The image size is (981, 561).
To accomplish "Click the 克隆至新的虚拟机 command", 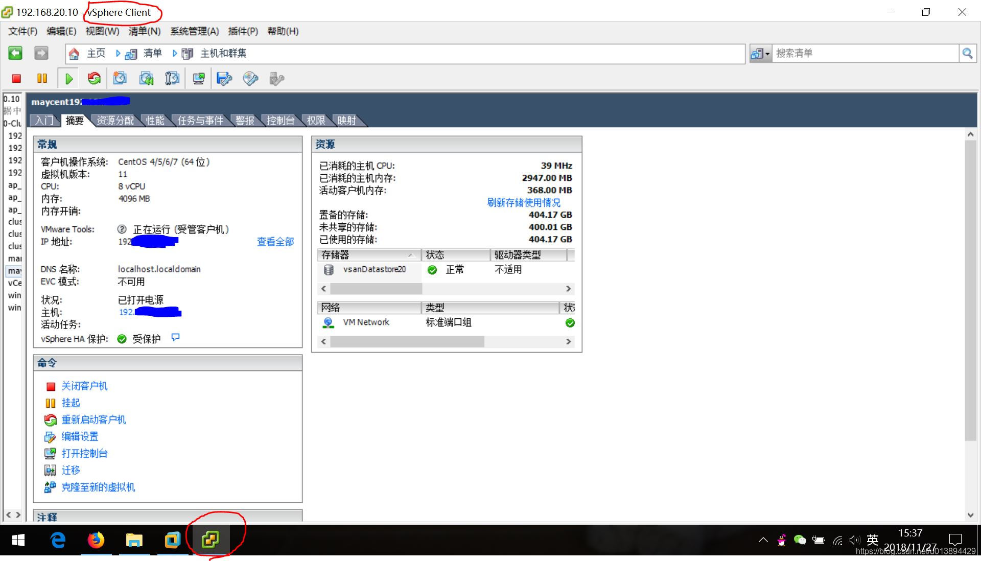I will [98, 487].
